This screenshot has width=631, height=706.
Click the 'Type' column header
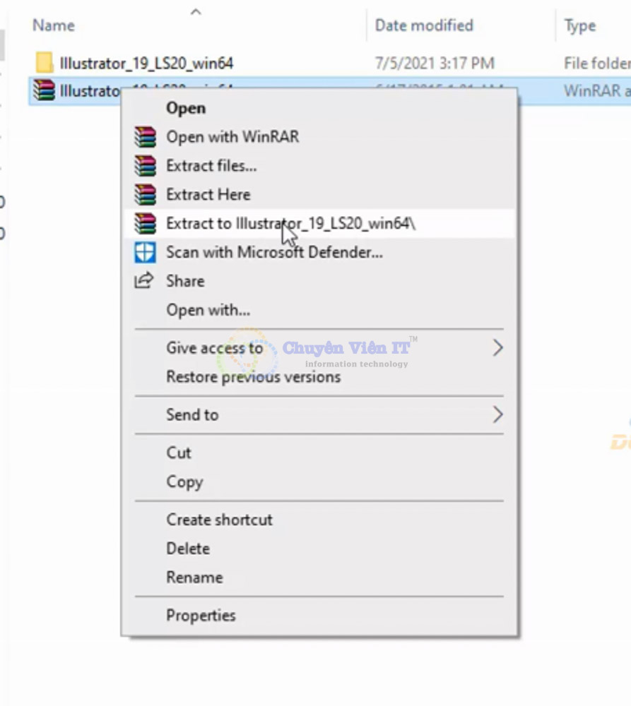point(579,25)
